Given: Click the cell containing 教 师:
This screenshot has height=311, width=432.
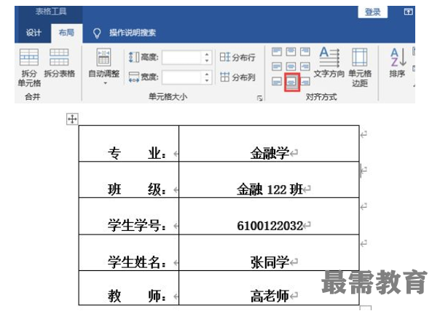Looking at the screenshot, I should pos(129,288).
